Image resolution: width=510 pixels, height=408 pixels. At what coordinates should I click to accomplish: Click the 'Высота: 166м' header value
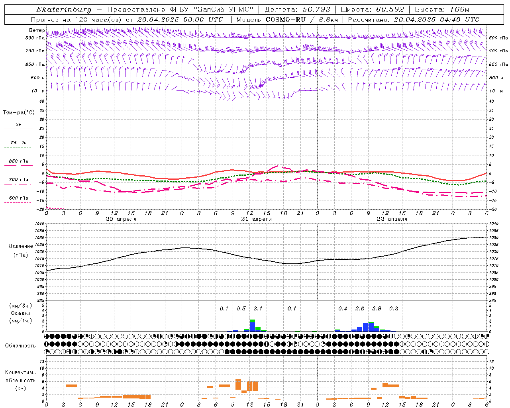pyautogui.click(x=442, y=10)
